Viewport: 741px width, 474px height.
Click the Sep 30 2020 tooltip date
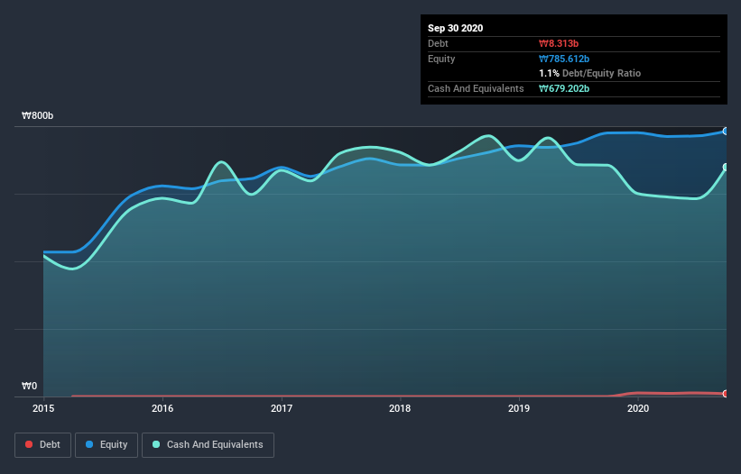tap(455, 28)
